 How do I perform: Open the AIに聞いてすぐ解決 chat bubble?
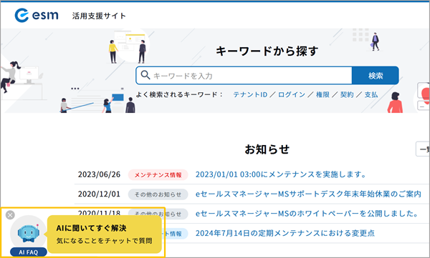[105, 234]
